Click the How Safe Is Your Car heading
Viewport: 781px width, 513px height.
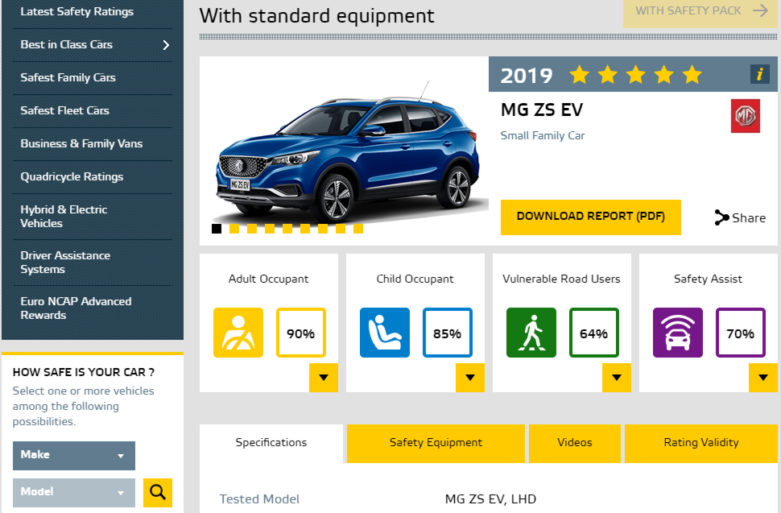tap(84, 372)
